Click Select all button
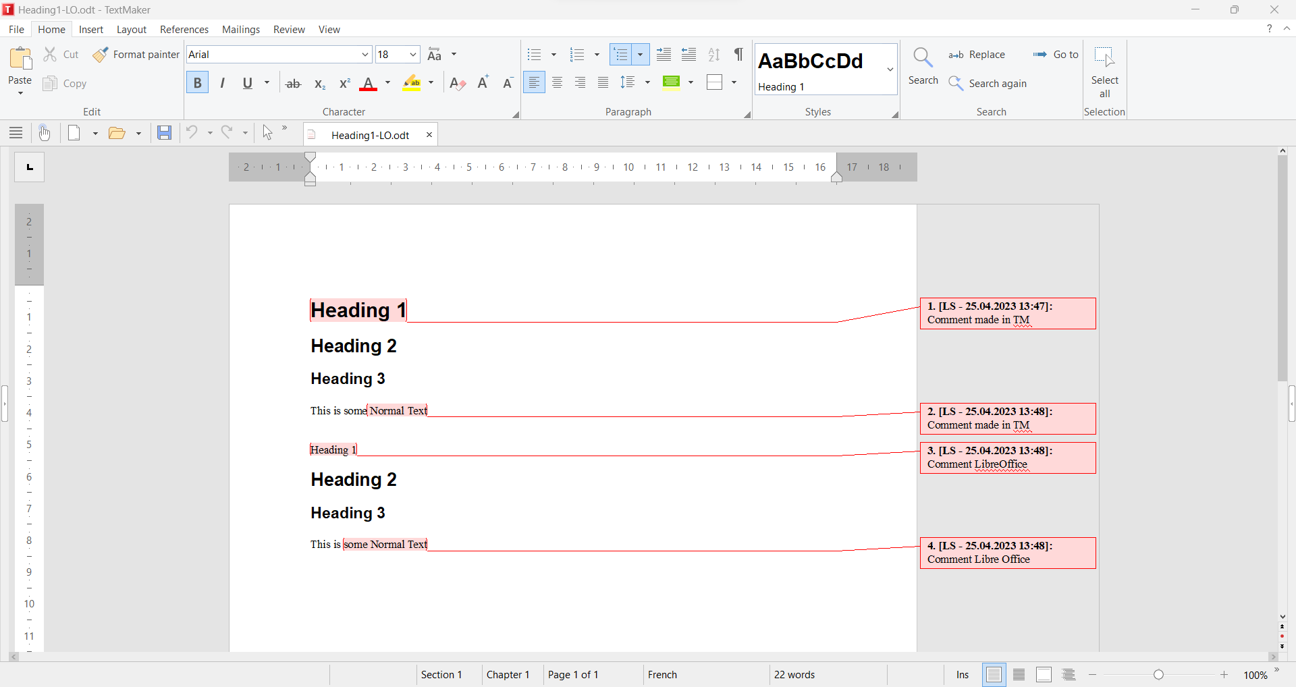The width and height of the screenshot is (1296, 687). tap(1104, 72)
